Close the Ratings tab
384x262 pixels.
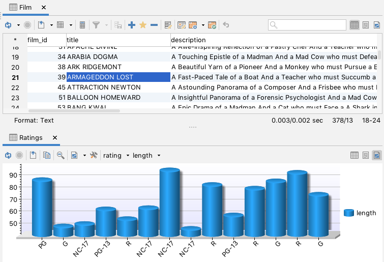click(55, 138)
